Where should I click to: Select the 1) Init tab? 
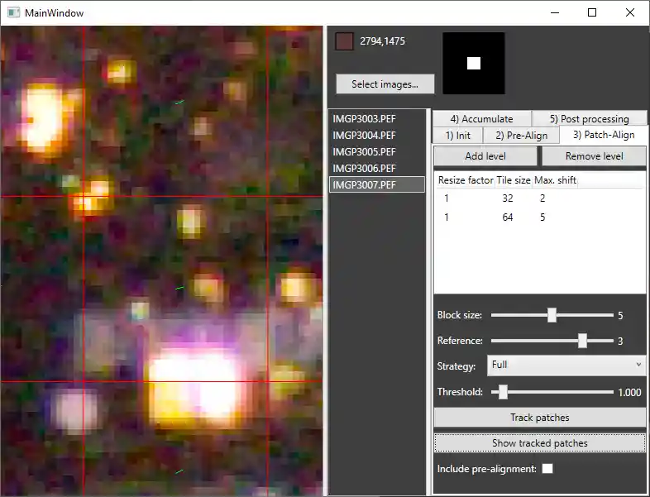[x=457, y=135]
